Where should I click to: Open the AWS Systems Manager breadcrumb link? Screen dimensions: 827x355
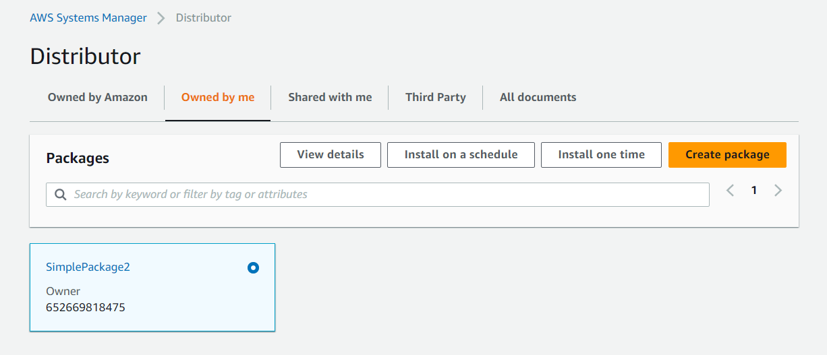(88, 18)
